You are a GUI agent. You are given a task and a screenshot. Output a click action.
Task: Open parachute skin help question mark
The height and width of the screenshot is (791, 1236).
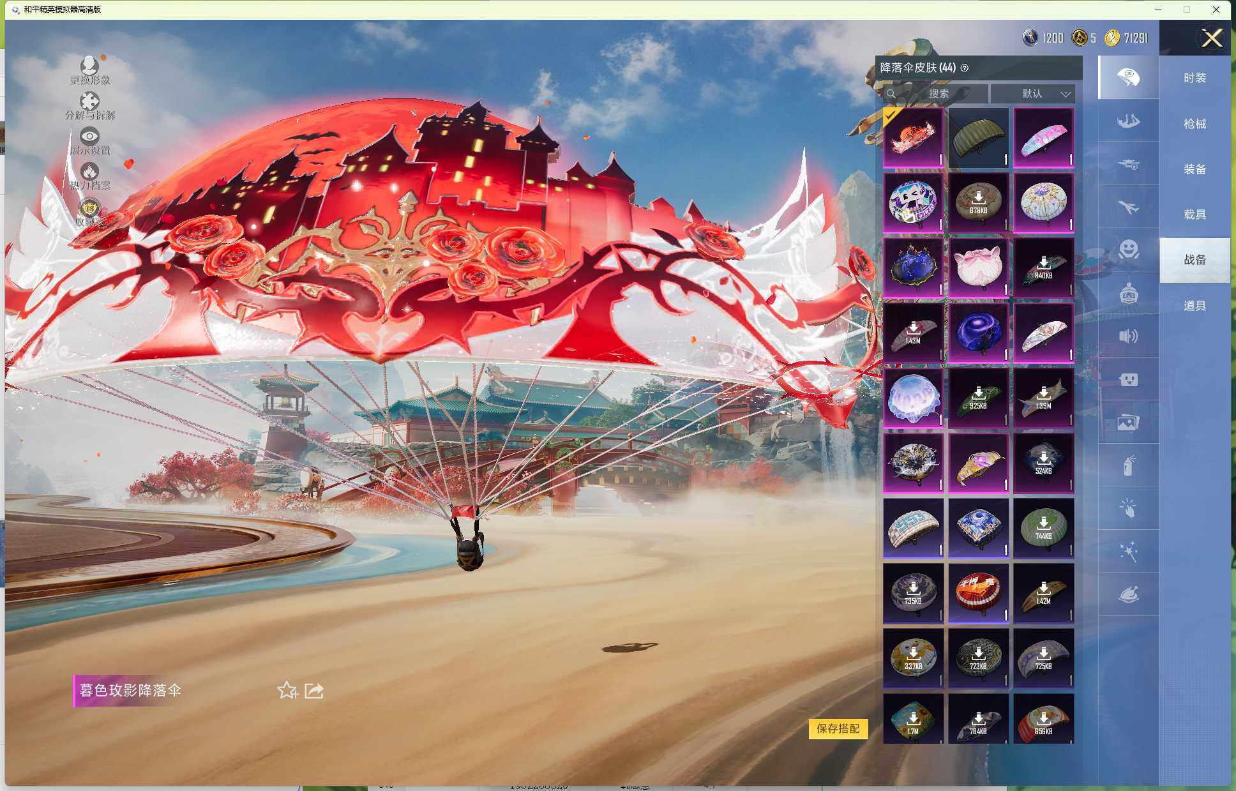click(965, 68)
